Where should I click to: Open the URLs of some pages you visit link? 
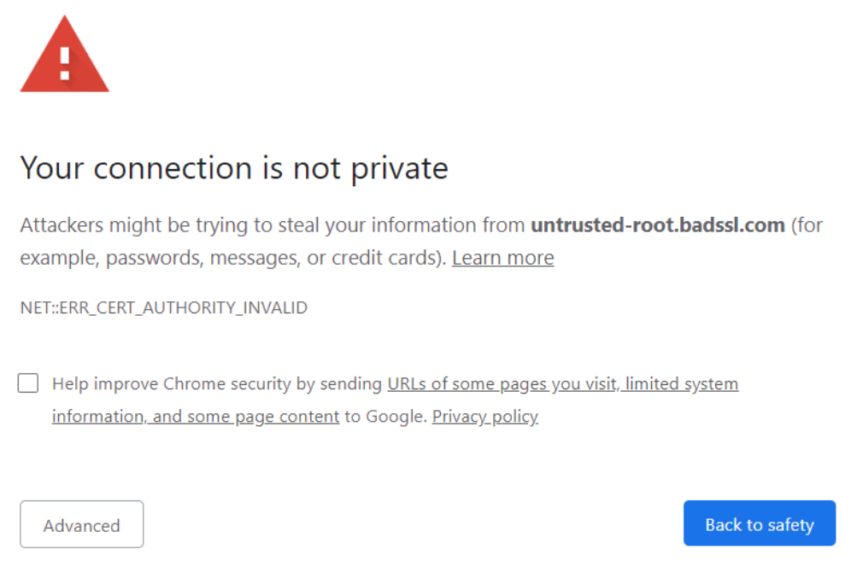coord(502,383)
